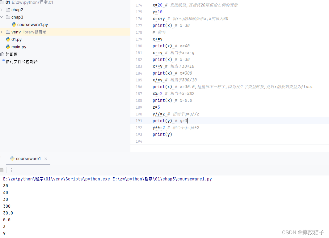This screenshot has height=238, width=329.
Task: Click console output 30.0
Action: point(8,213)
